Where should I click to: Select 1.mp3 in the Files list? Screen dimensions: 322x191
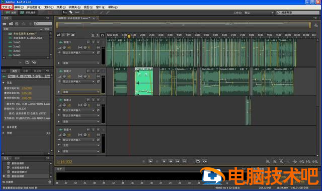[x=17, y=42]
